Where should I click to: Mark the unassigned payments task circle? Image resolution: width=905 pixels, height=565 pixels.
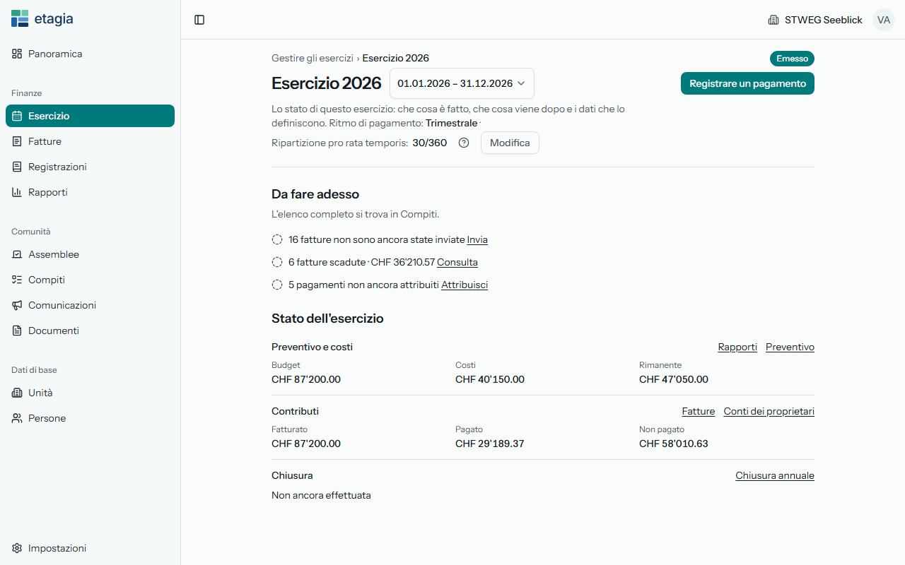(x=277, y=285)
